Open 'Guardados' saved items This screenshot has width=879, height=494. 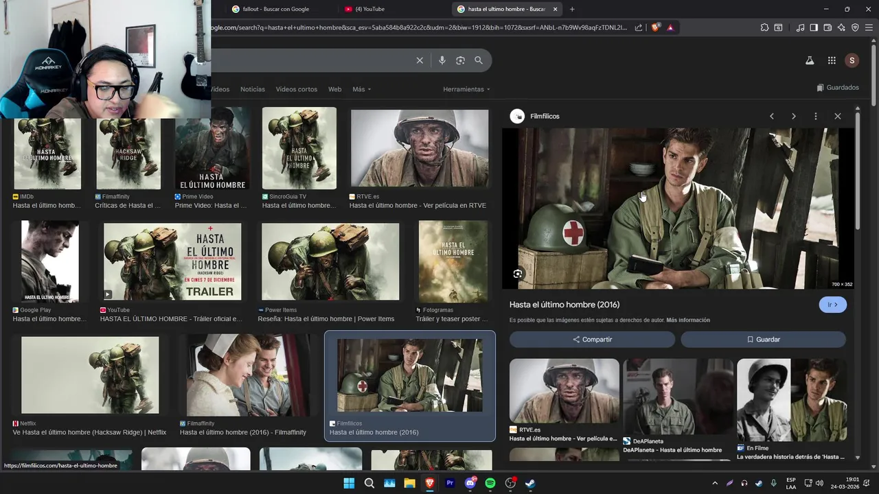(838, 88)
